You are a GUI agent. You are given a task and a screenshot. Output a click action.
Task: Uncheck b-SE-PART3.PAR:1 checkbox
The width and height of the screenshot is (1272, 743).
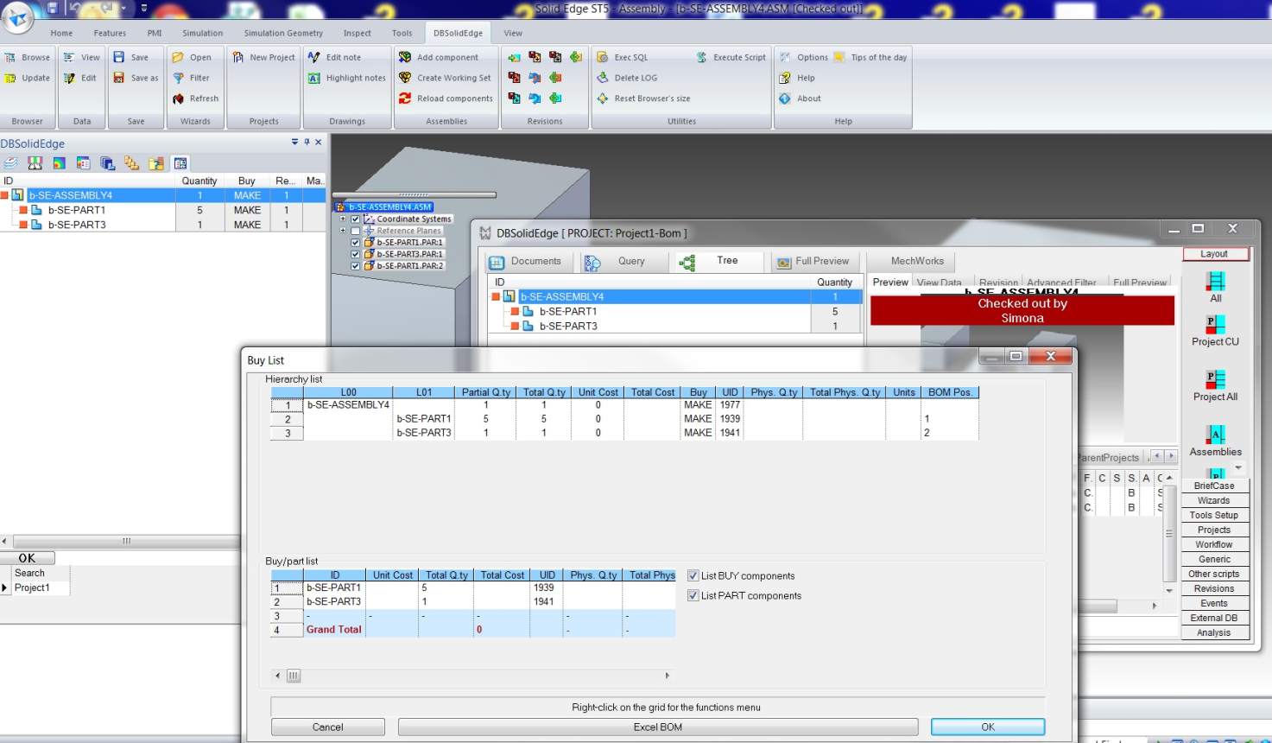[x=355, y=254]
